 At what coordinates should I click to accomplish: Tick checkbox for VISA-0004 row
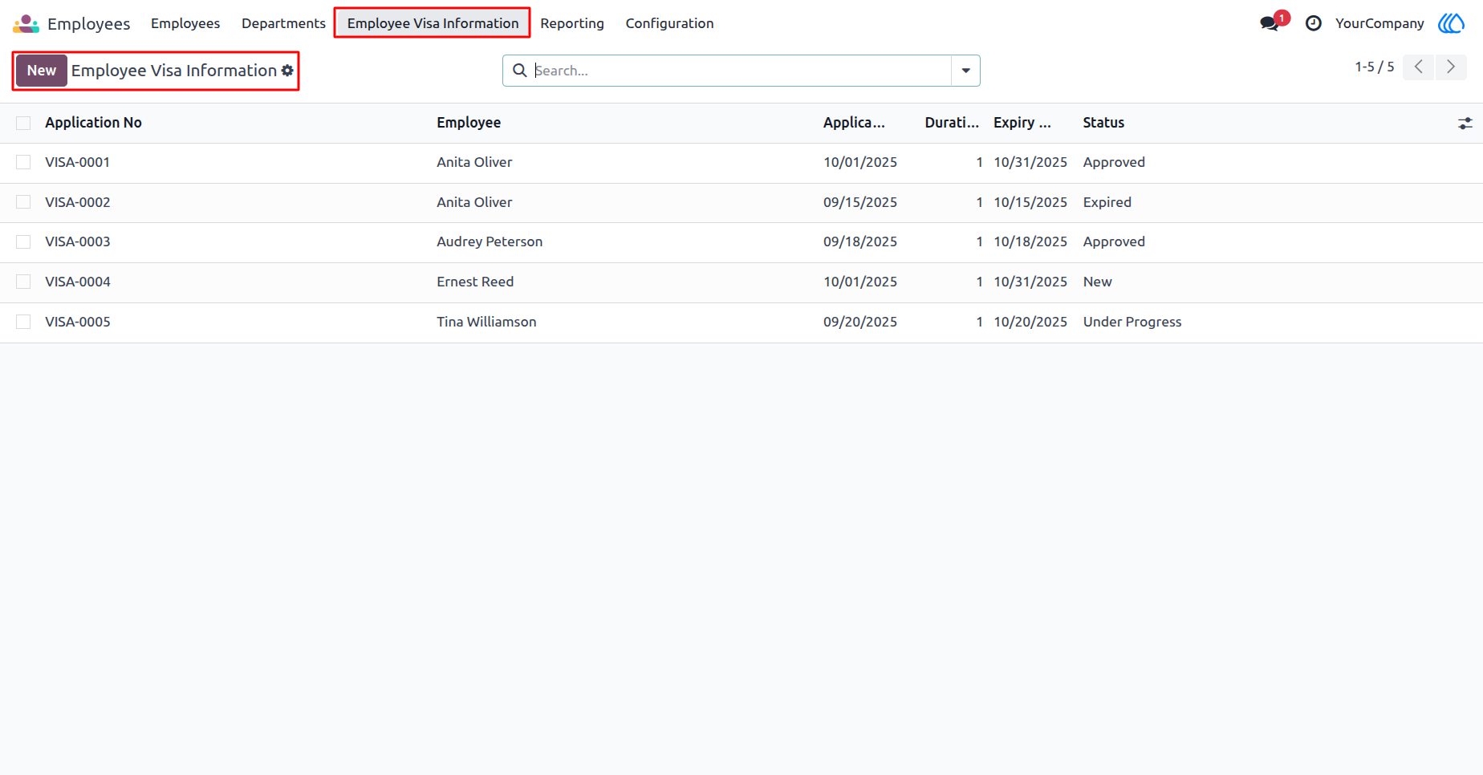pyautogui.click(x=23, y=282)
